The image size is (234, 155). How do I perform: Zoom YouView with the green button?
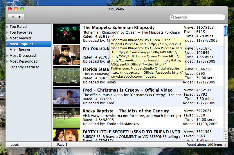point(22,9)
